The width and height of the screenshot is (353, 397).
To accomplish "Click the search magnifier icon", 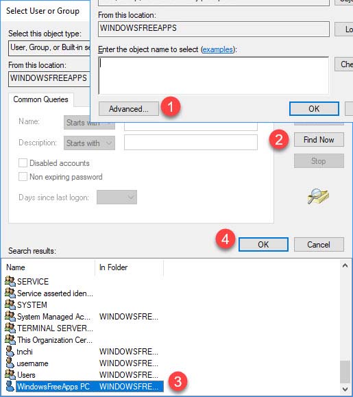I will [x=318, y=196].
